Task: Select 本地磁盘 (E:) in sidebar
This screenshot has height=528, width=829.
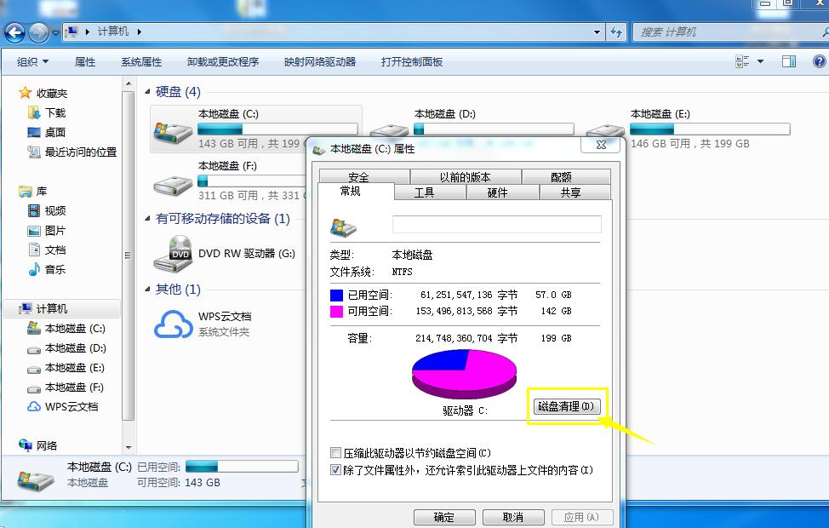Action: tap(73, 368)
